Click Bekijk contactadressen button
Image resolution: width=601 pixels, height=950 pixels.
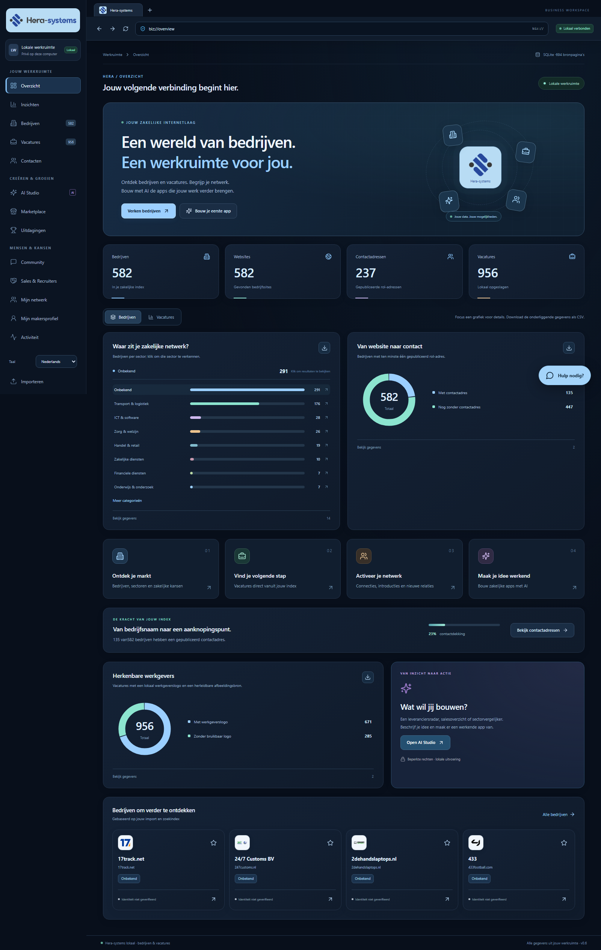[542, 630]
